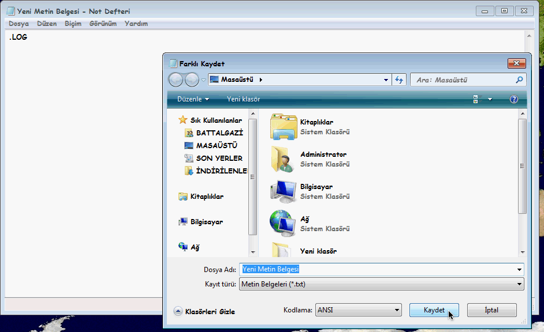Click the file list scrollbar thumb

click(x=522, y=166)
